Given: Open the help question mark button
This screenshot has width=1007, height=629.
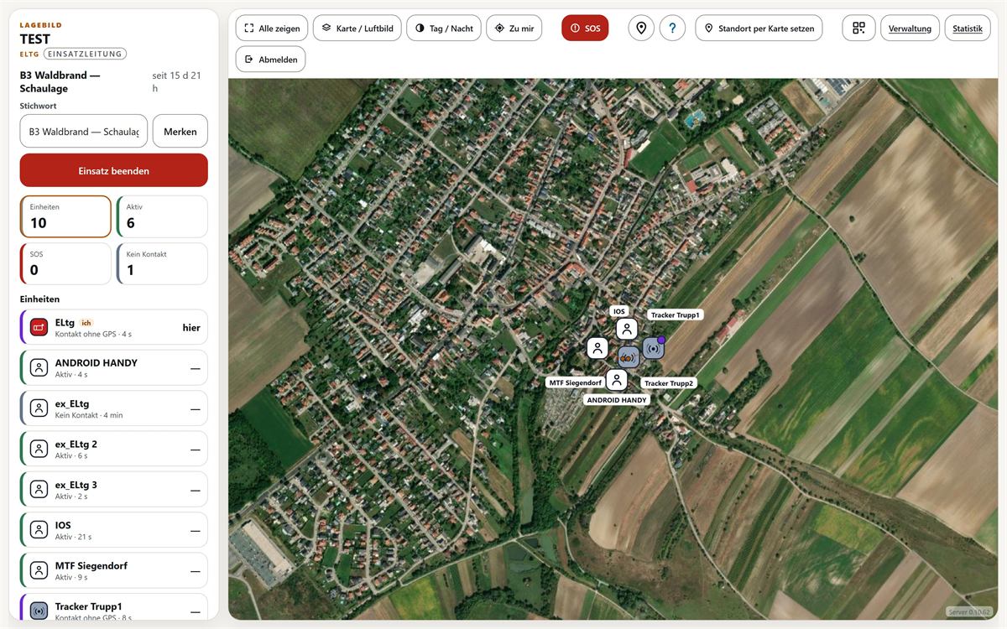Looking at the screenshot, I should point(672,28).
